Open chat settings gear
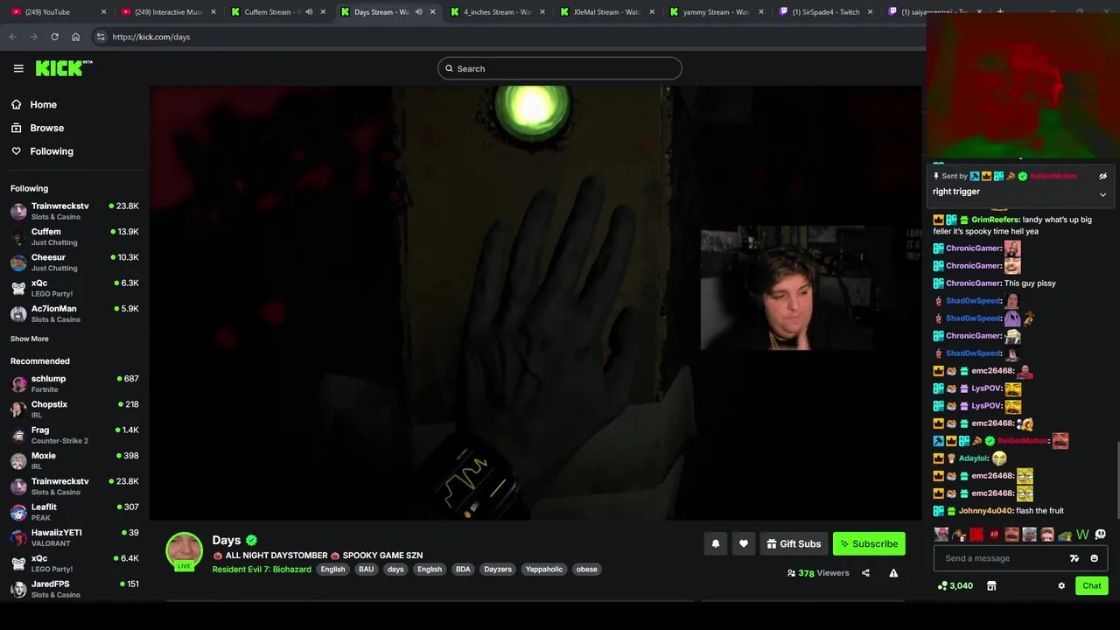 1061,585
